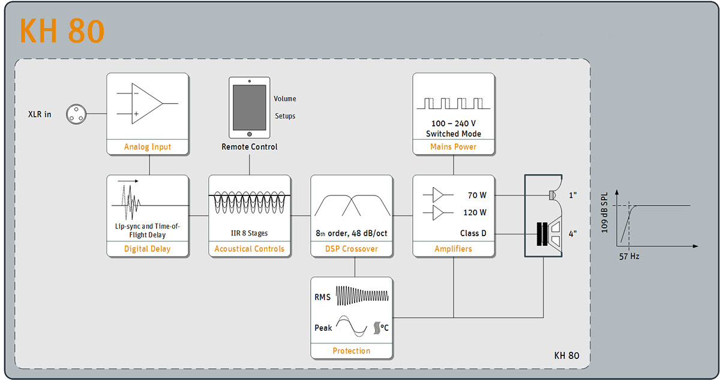Click the Protection label
The width and height of the screenshot is (720, 380).
[352, 351]
